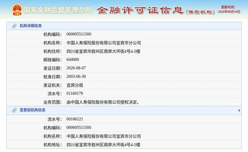Click the 机构住所 label
This screenshot has width=248, height=152.
pos(53,51)
